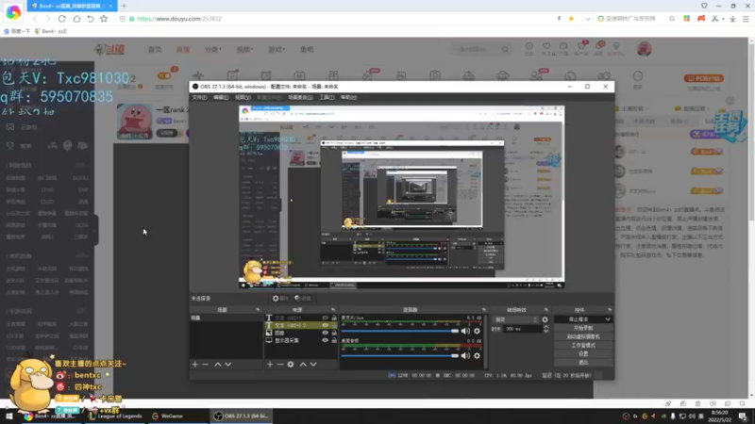Open Filters button above OBS docks

[303, 299]
